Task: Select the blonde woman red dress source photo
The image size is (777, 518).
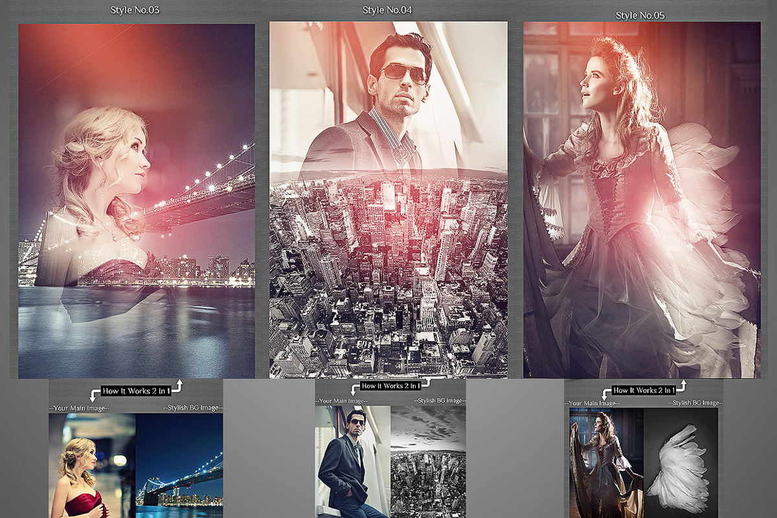Action: [93, 466]
